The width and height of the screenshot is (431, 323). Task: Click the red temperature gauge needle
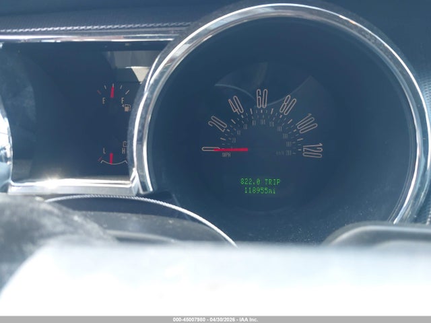pyautogui.click(x=111, y=159)
